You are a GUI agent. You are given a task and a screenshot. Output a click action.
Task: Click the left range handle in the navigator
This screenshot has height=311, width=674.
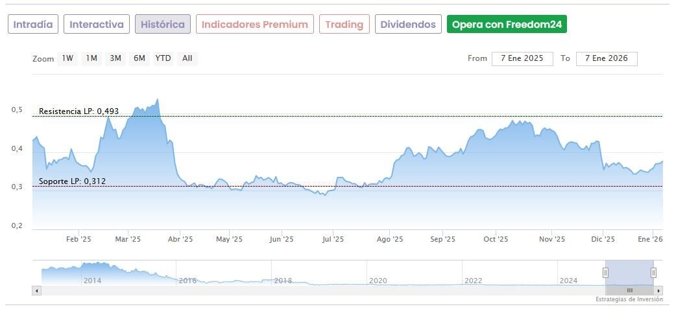pos(606,273)
